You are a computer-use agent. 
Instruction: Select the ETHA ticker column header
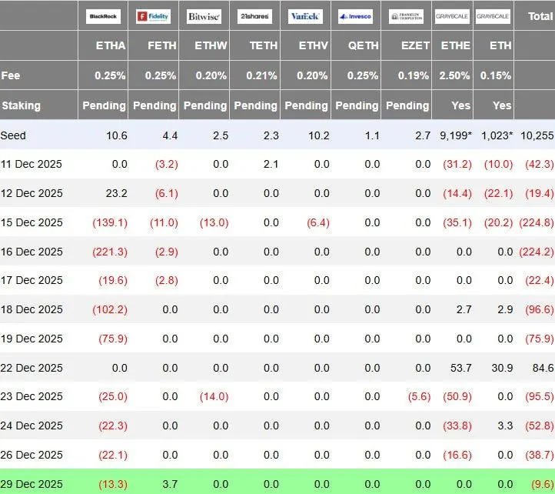point(111,46)
